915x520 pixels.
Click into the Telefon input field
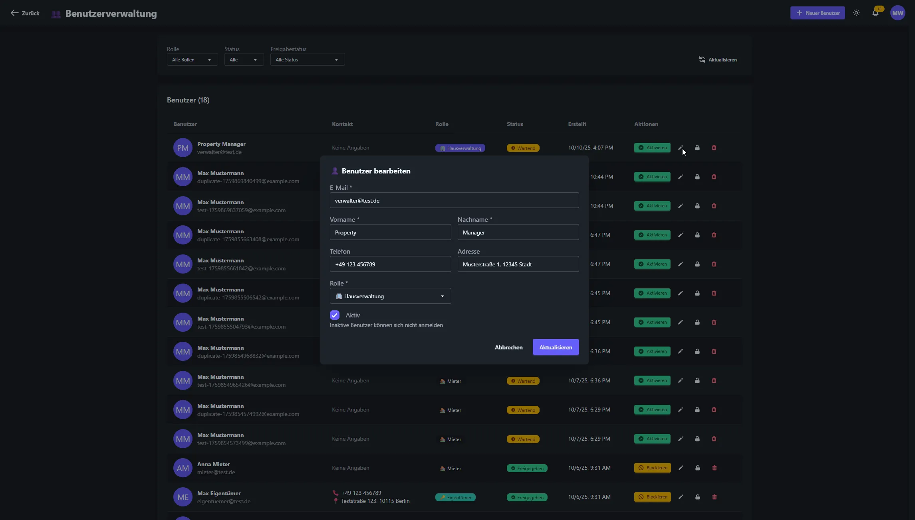coord(390,264)
